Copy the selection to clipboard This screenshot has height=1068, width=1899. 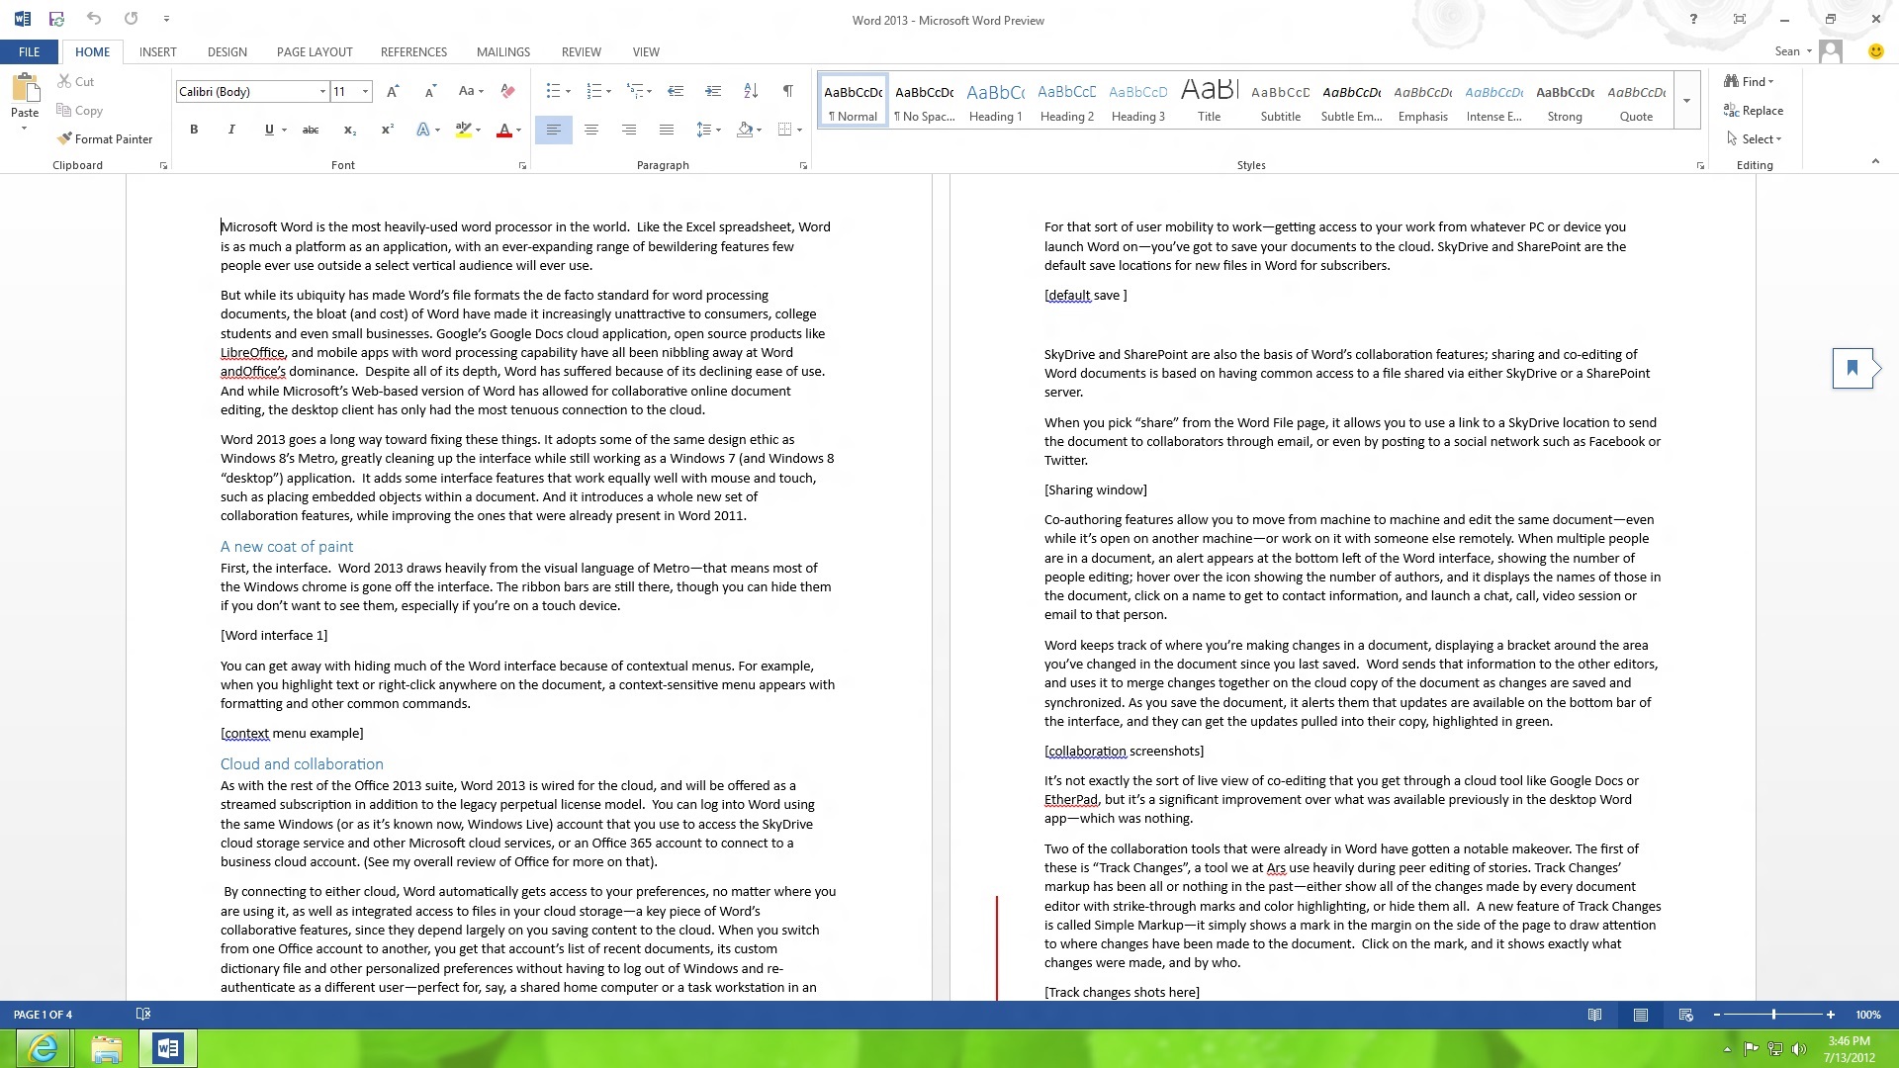80,111
